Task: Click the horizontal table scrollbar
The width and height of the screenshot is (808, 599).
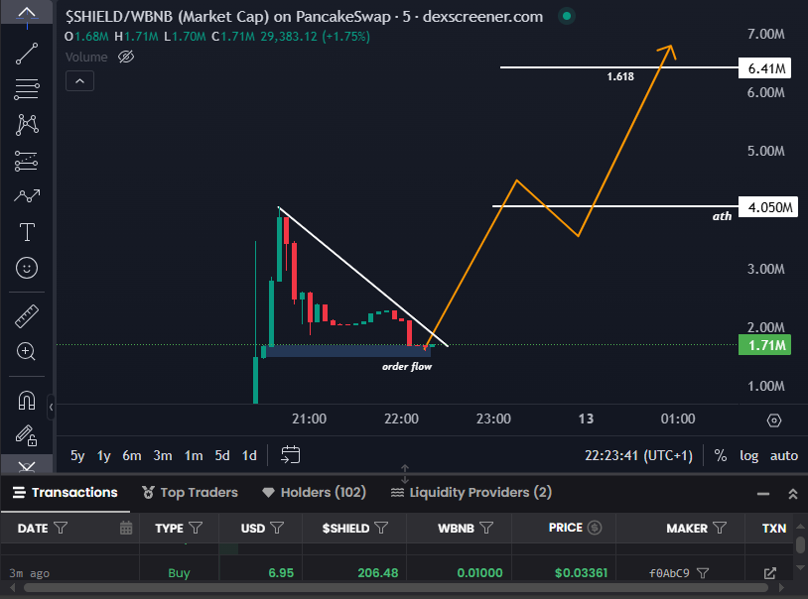Action: (x=396, y=588)
